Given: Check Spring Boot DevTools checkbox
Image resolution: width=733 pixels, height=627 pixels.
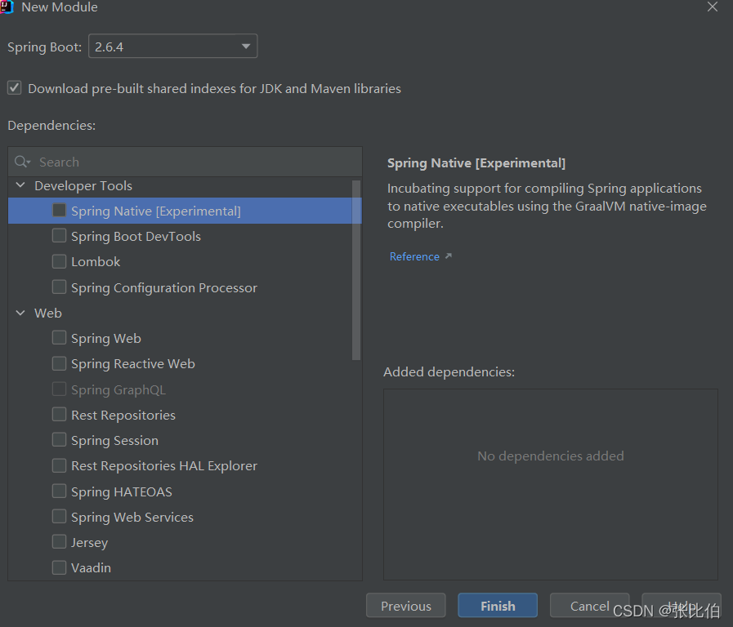Looking at the screenshot, I should click(x=60, y=236).
